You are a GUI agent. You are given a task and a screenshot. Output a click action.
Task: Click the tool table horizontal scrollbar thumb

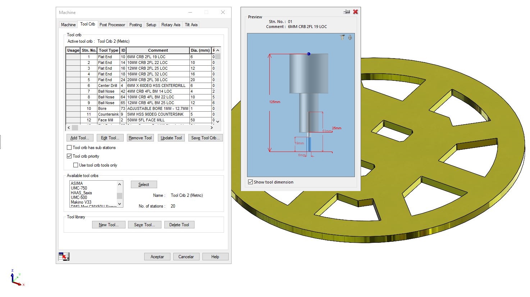click(x=75, y=127)
